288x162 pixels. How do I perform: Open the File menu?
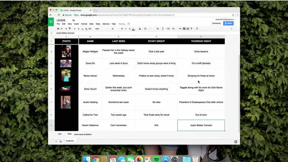(58, 24)
